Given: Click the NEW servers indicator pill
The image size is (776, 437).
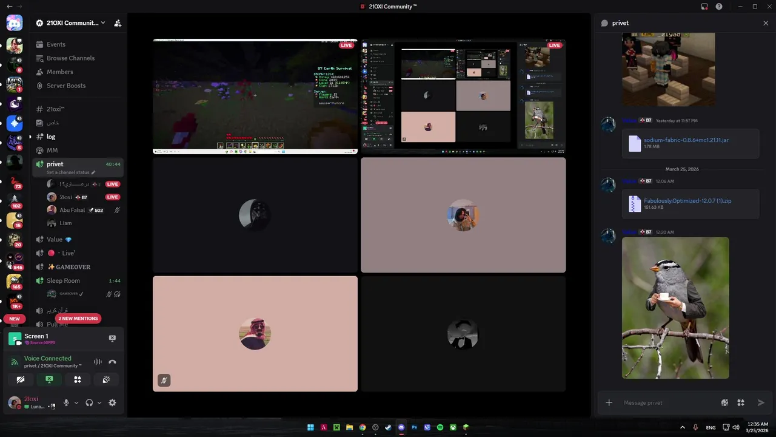Looking at the screenshot, I should point(15,319).
